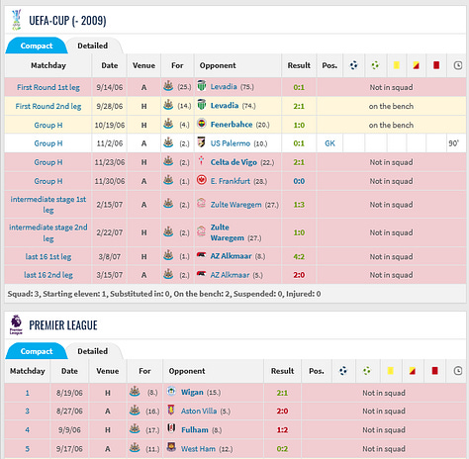The image size is (469, 459).
Task: Open E. Frankfurt opponent link
Action: (x=231, y=181)
